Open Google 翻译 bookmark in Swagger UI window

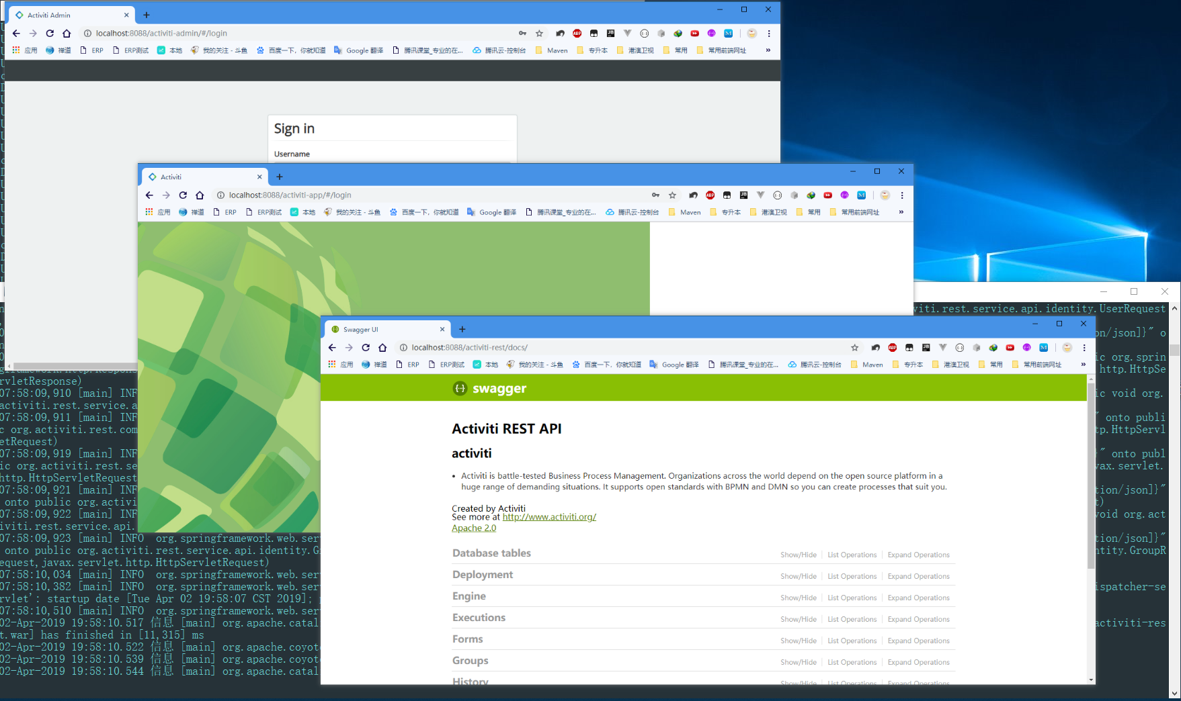pyautogui.click(x=674, y=365)
